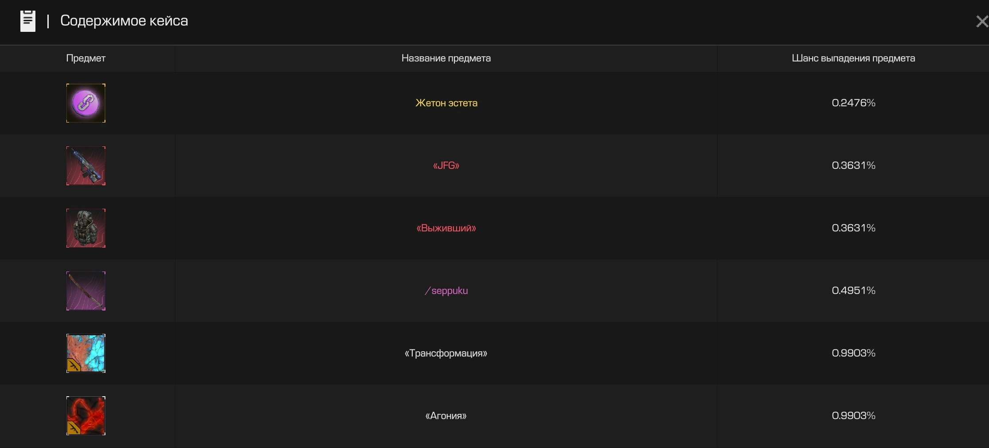Screen dimensions: 989x448
Task: Click the /seppuku katana item icon
Action: point(86,291)
